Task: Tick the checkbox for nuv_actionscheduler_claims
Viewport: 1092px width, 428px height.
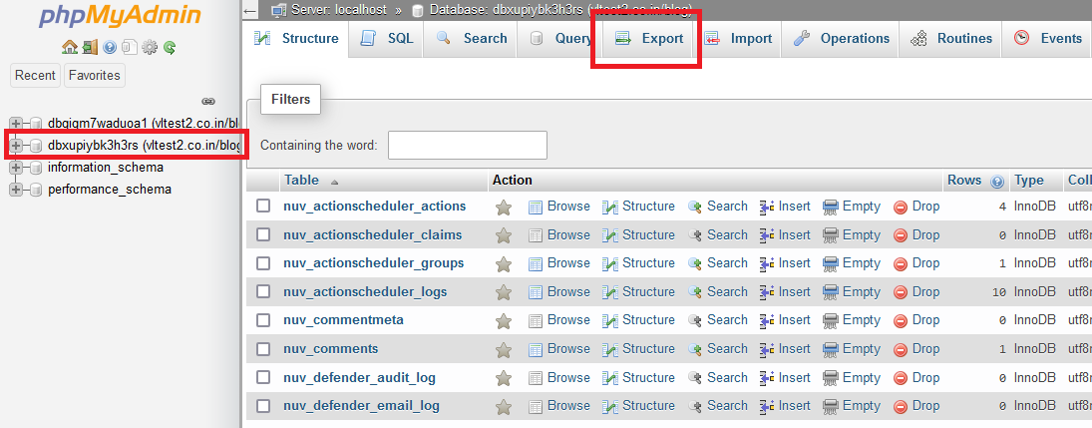Action: [x=263, y=235]
